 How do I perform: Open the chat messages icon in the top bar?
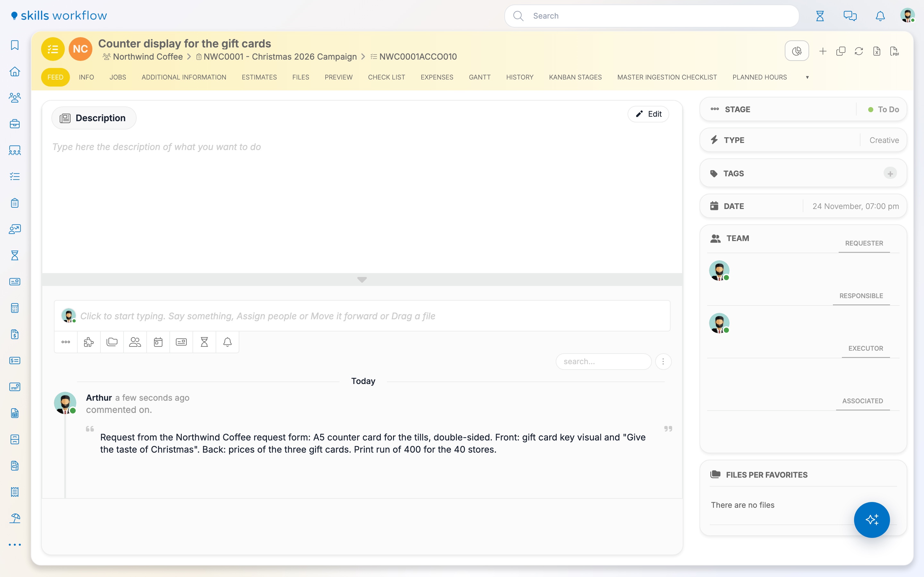pyautogui.click(x=850, y=16)
